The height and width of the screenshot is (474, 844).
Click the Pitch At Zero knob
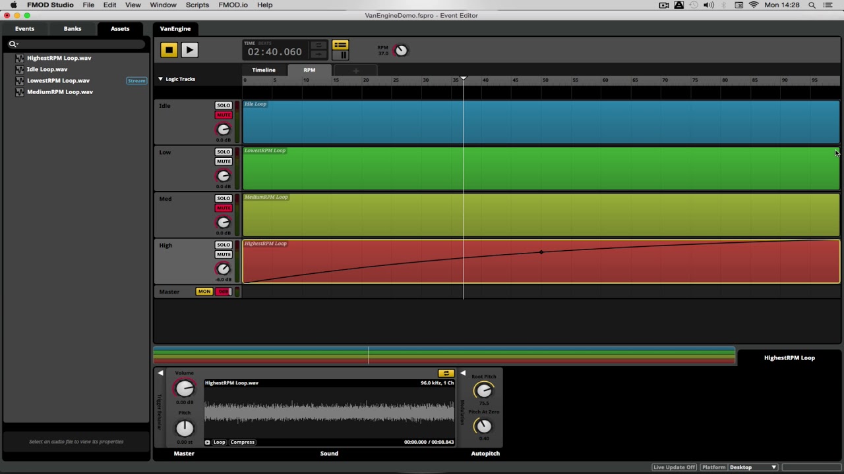coord(483,426)
